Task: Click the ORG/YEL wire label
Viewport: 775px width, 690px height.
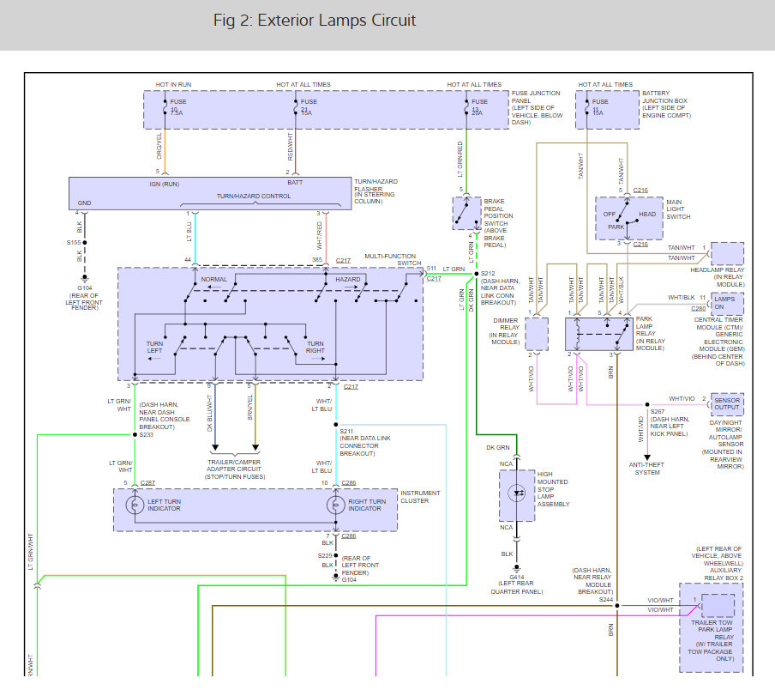Action: (159, 146)
